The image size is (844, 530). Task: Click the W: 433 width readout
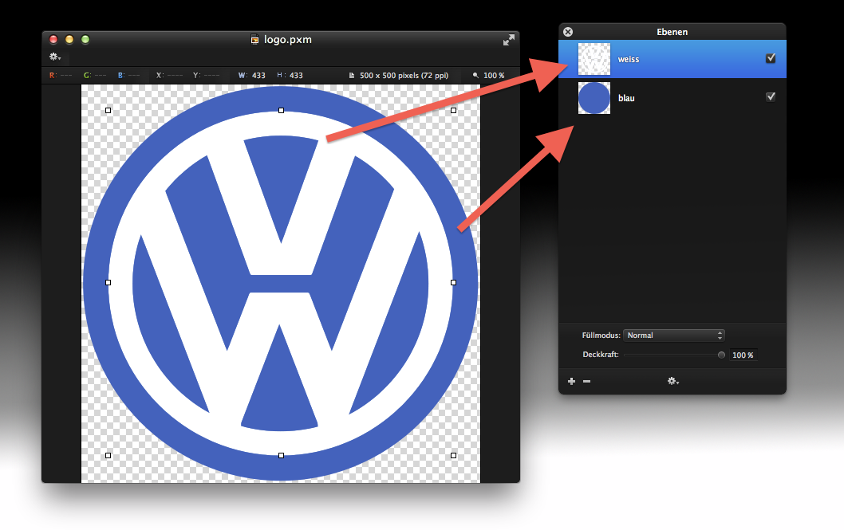[252, 75]
